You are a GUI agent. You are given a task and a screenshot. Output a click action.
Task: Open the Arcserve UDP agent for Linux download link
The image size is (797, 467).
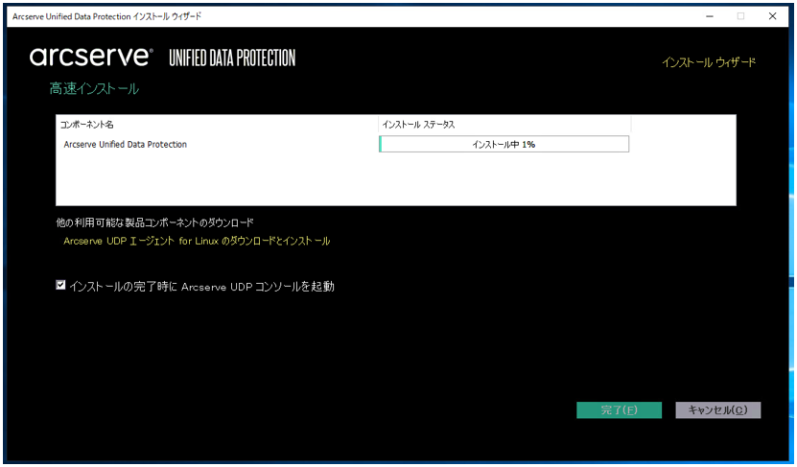pyautogui.click(x=197, y=241)
